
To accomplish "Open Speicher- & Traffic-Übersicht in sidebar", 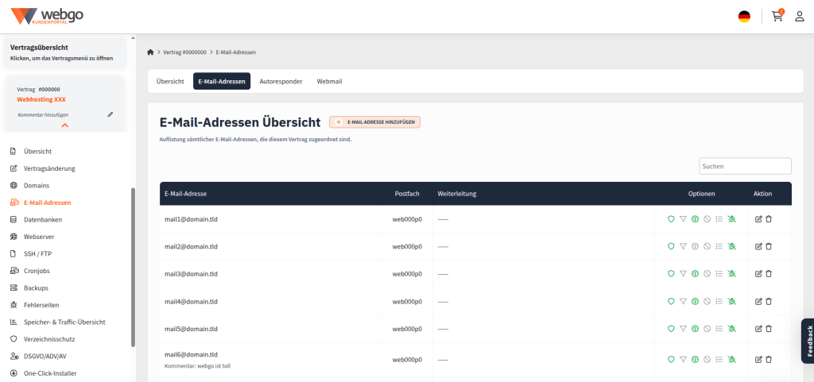I will click(64, 322).
